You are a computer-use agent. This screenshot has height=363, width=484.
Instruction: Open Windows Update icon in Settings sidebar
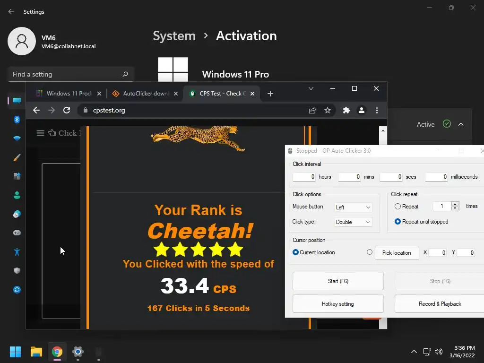pyautogui.click(x=17, y=290)
